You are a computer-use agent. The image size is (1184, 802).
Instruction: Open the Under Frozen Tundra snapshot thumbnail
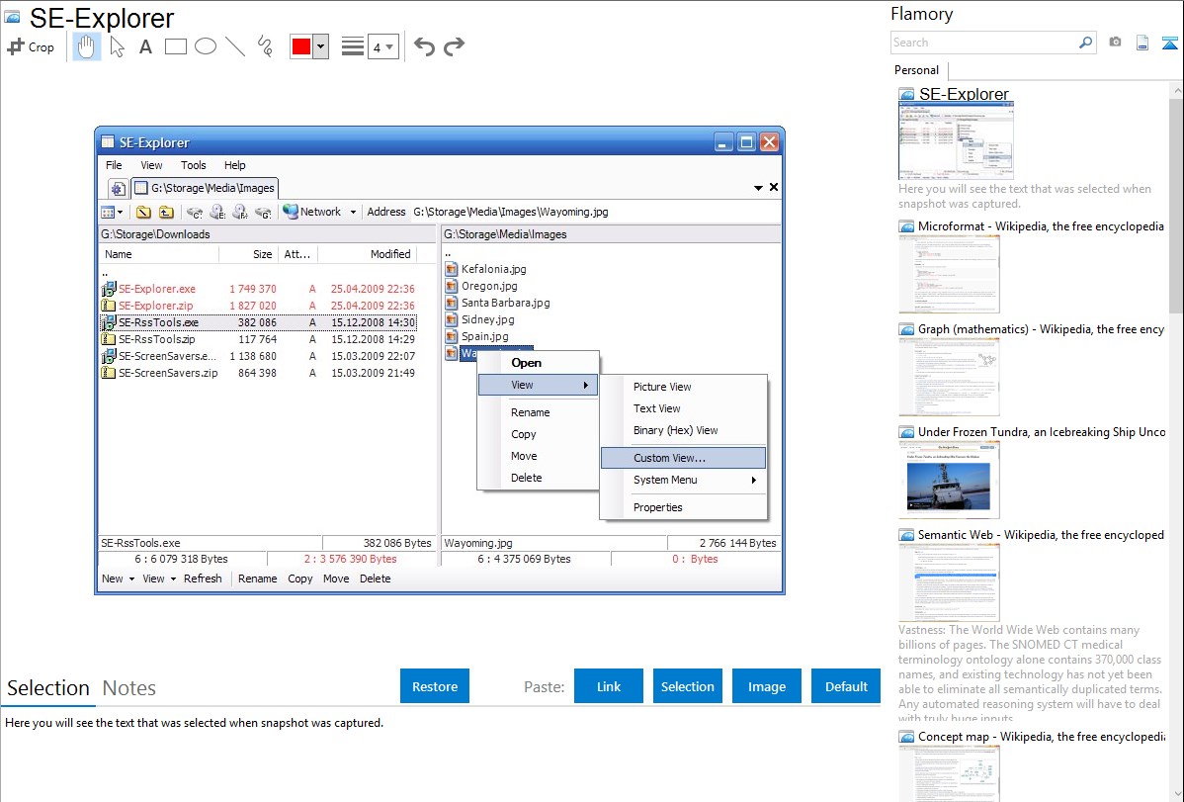(949, 481)
